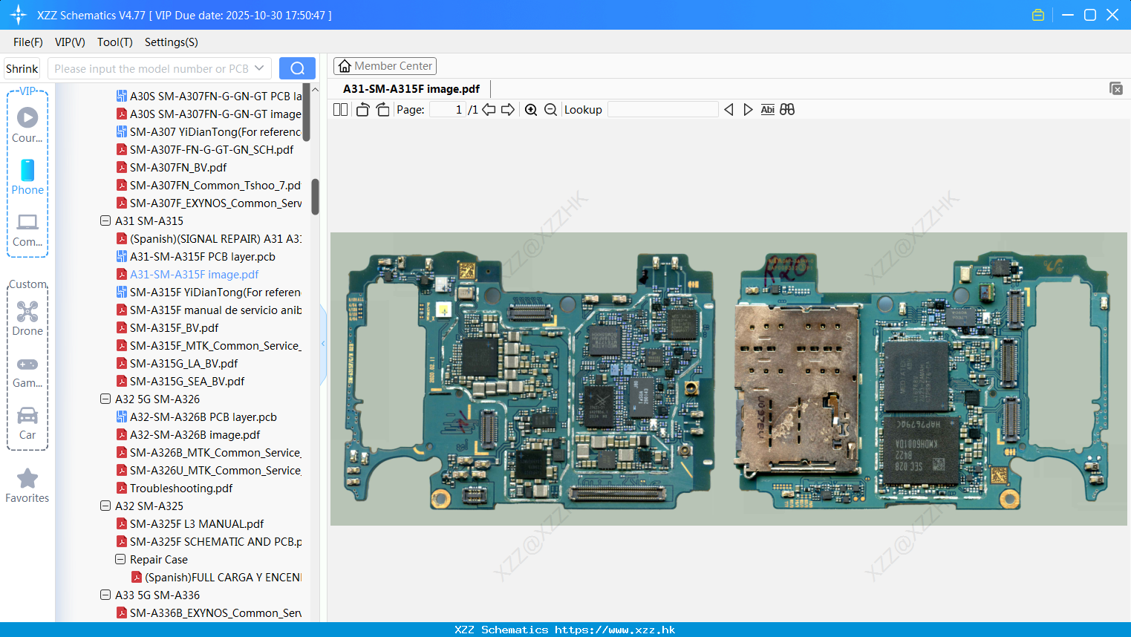Zoom out of the PDF
Viewport: 1131px width, 637px height.
[x=550, y=110]
